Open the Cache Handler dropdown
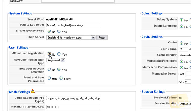 pos(185,55)
